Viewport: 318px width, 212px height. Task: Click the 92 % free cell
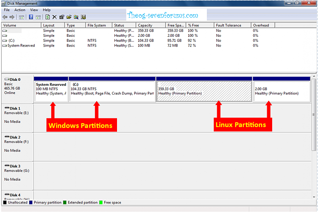coord(192,41)
